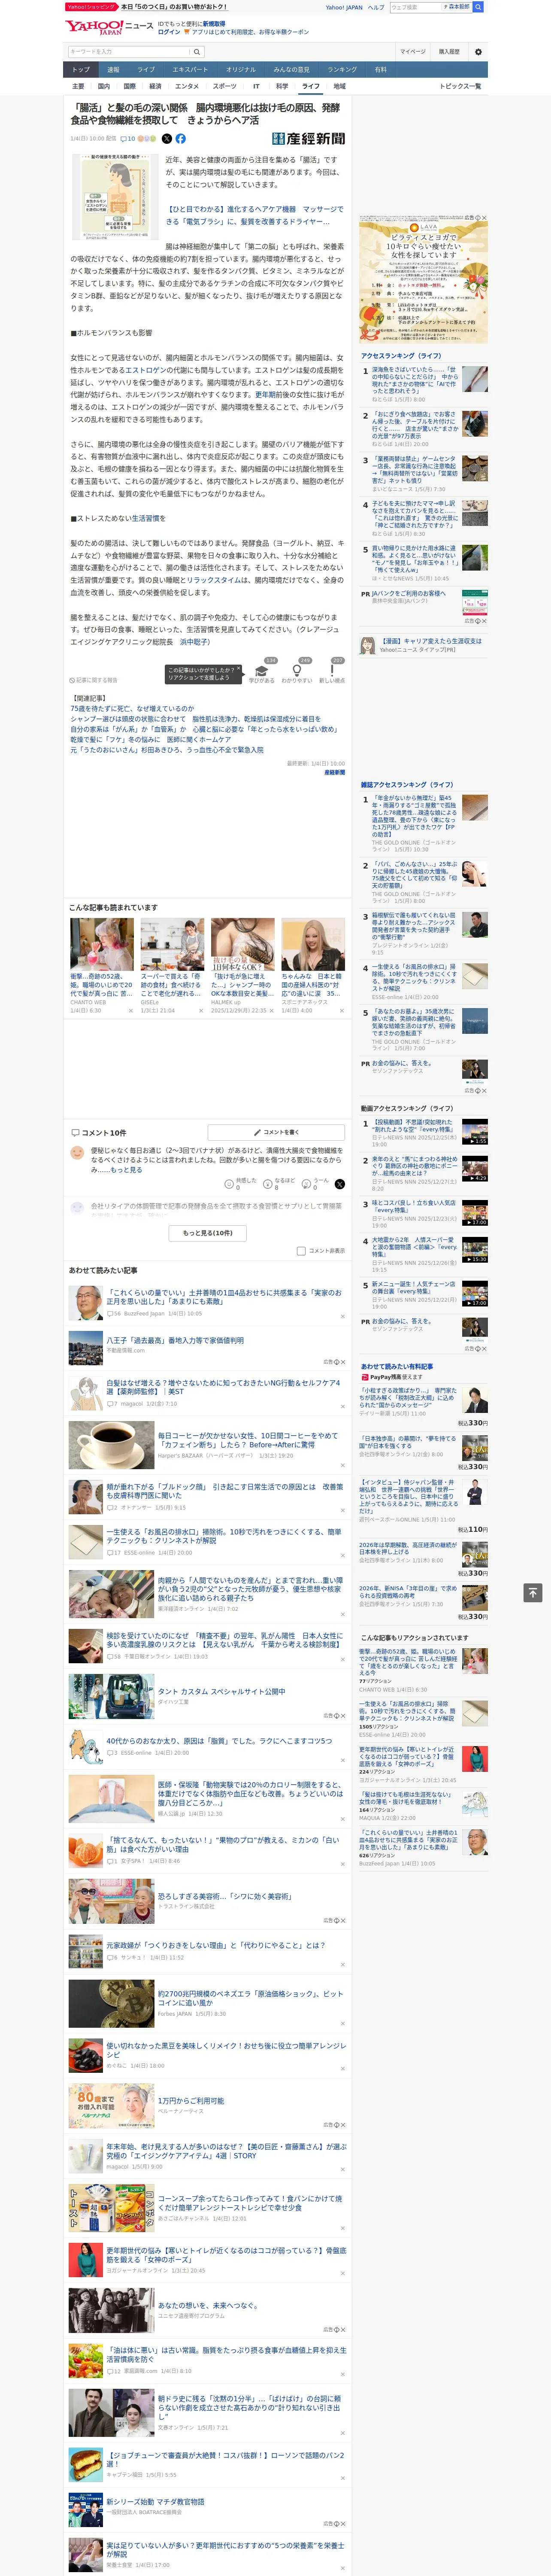Open スーパーで買える recommended article thumbnail
This screenshot has height=2576, width=551.
tap(172, 944)
